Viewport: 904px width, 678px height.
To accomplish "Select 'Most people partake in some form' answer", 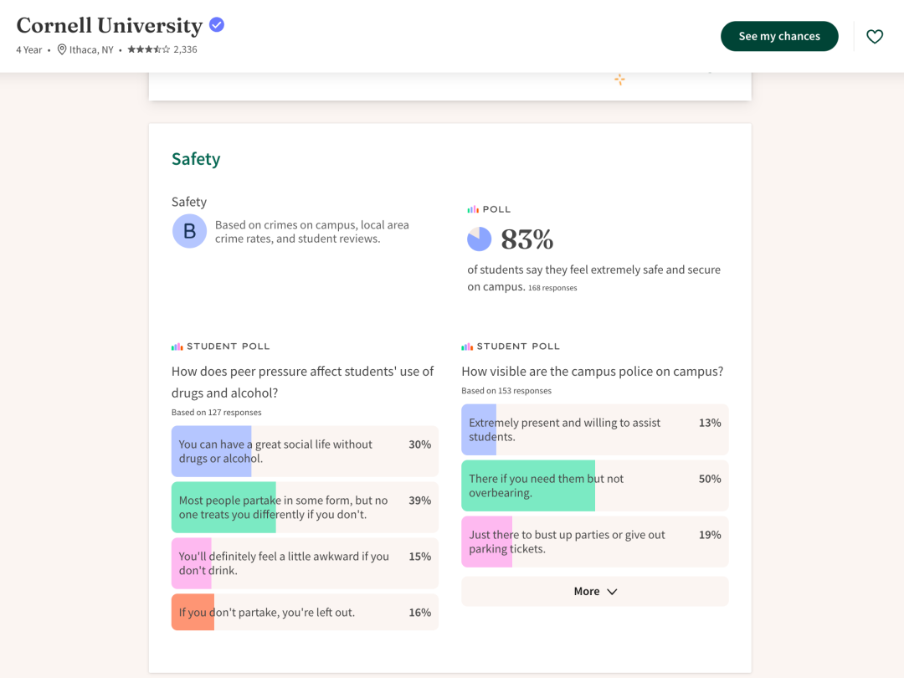I will pos(305,507).
